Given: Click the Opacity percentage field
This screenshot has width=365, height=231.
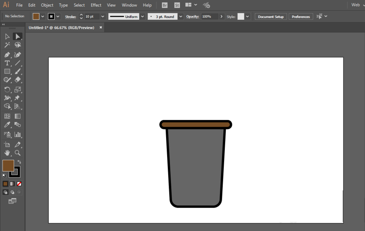Looking at the screenshot, I should pyautogui.click(x=209, y=16).
